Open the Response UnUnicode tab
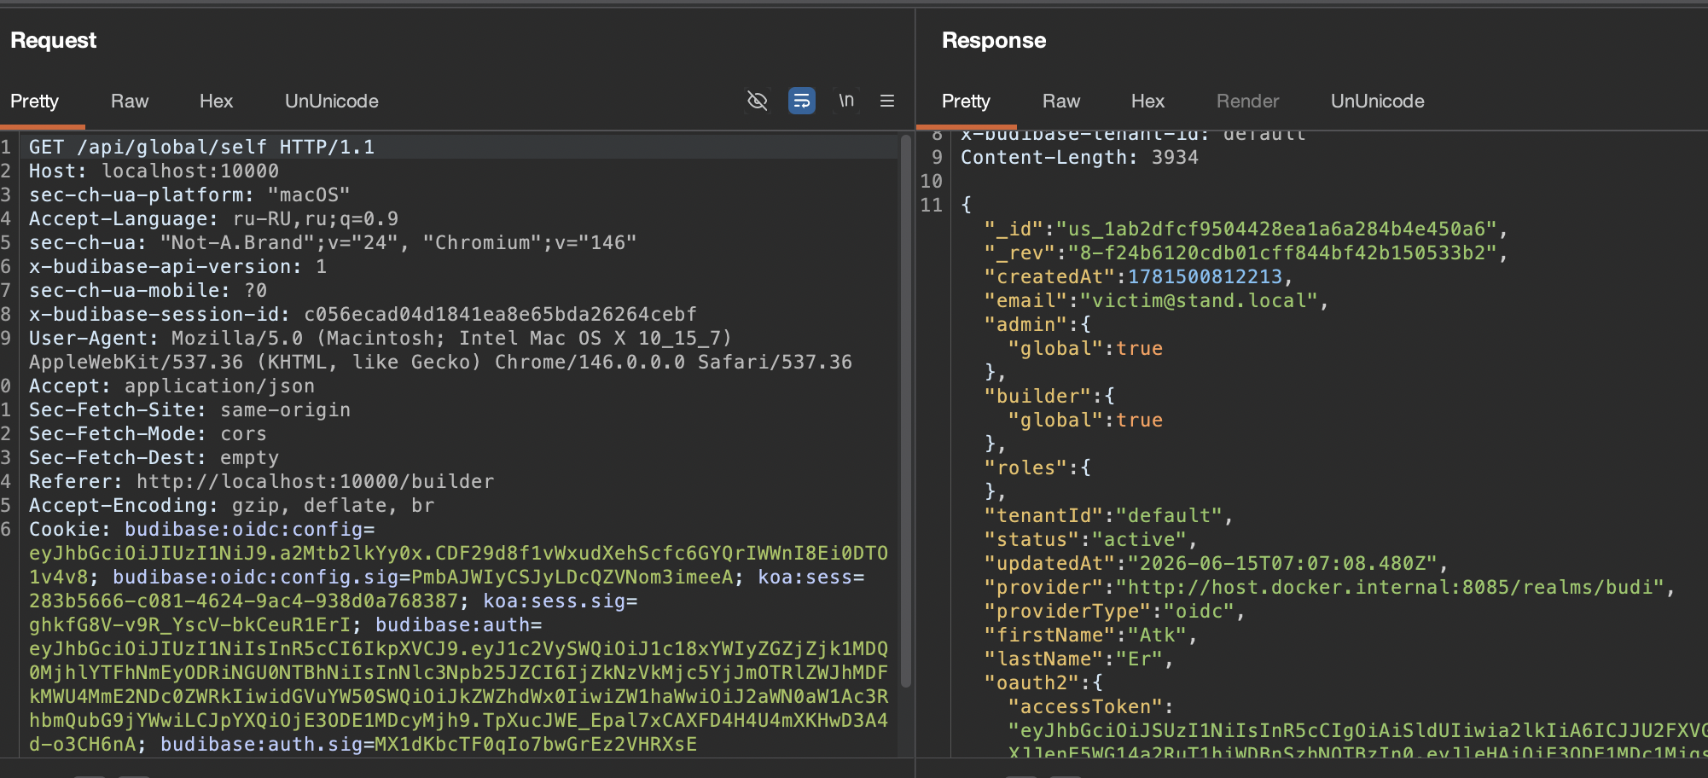Screen dimensions: 1708x778 (x=1377, y=101)
